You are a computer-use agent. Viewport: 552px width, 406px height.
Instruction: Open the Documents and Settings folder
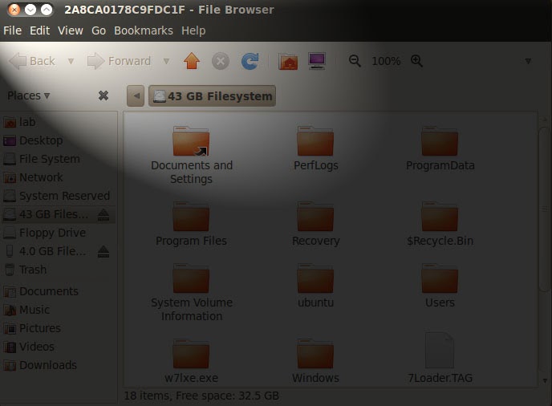(x=192, y=156)
